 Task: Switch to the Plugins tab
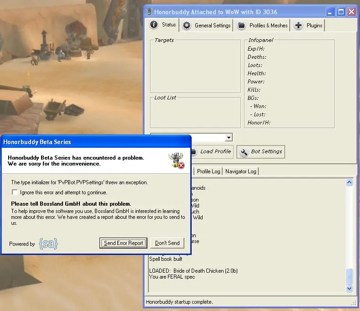tap(308, 26)
